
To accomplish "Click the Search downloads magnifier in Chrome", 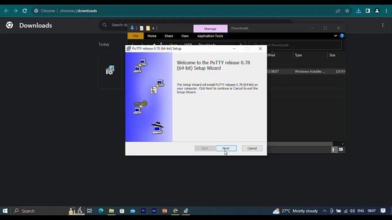I will point(105,25).
